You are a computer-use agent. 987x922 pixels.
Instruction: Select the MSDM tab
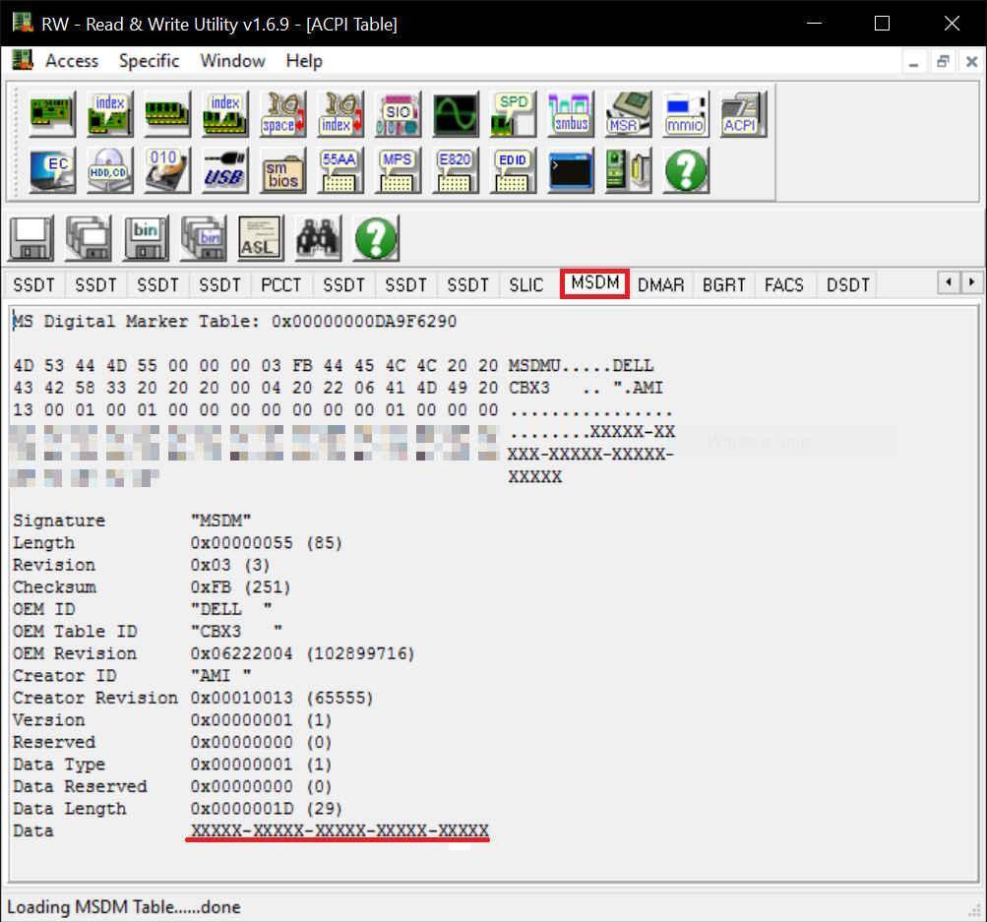coord(594,283)
